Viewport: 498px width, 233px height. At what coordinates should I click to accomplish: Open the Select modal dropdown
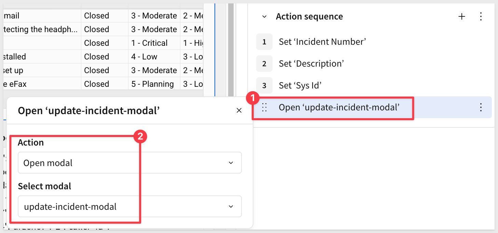tap(129, 206)
